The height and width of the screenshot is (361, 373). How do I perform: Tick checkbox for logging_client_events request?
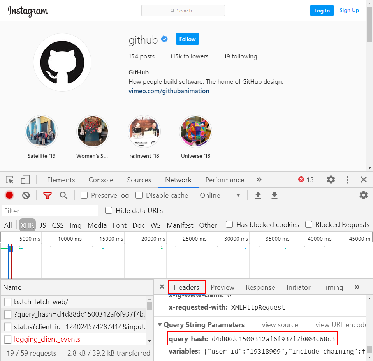click(8, 339)
